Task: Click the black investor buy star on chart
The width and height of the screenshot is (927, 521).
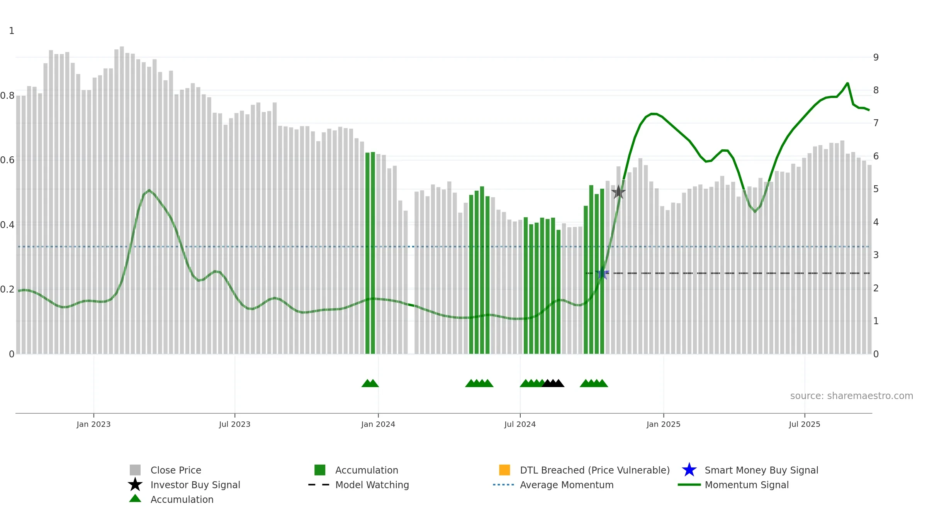Action: tap(618, 192)
